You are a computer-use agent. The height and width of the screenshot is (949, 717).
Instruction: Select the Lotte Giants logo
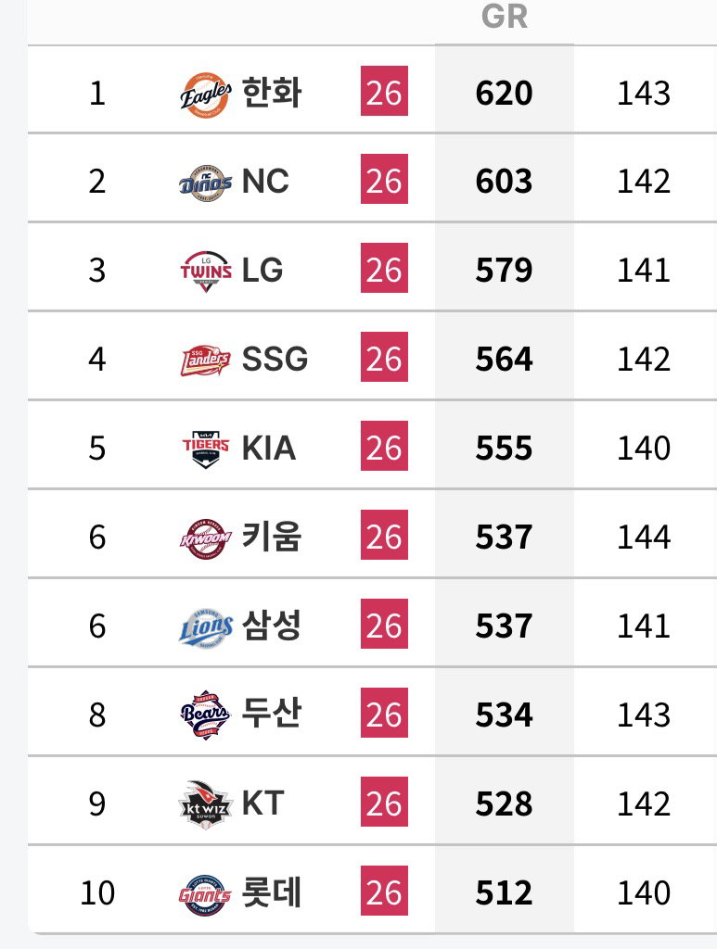tap(205, 894)
